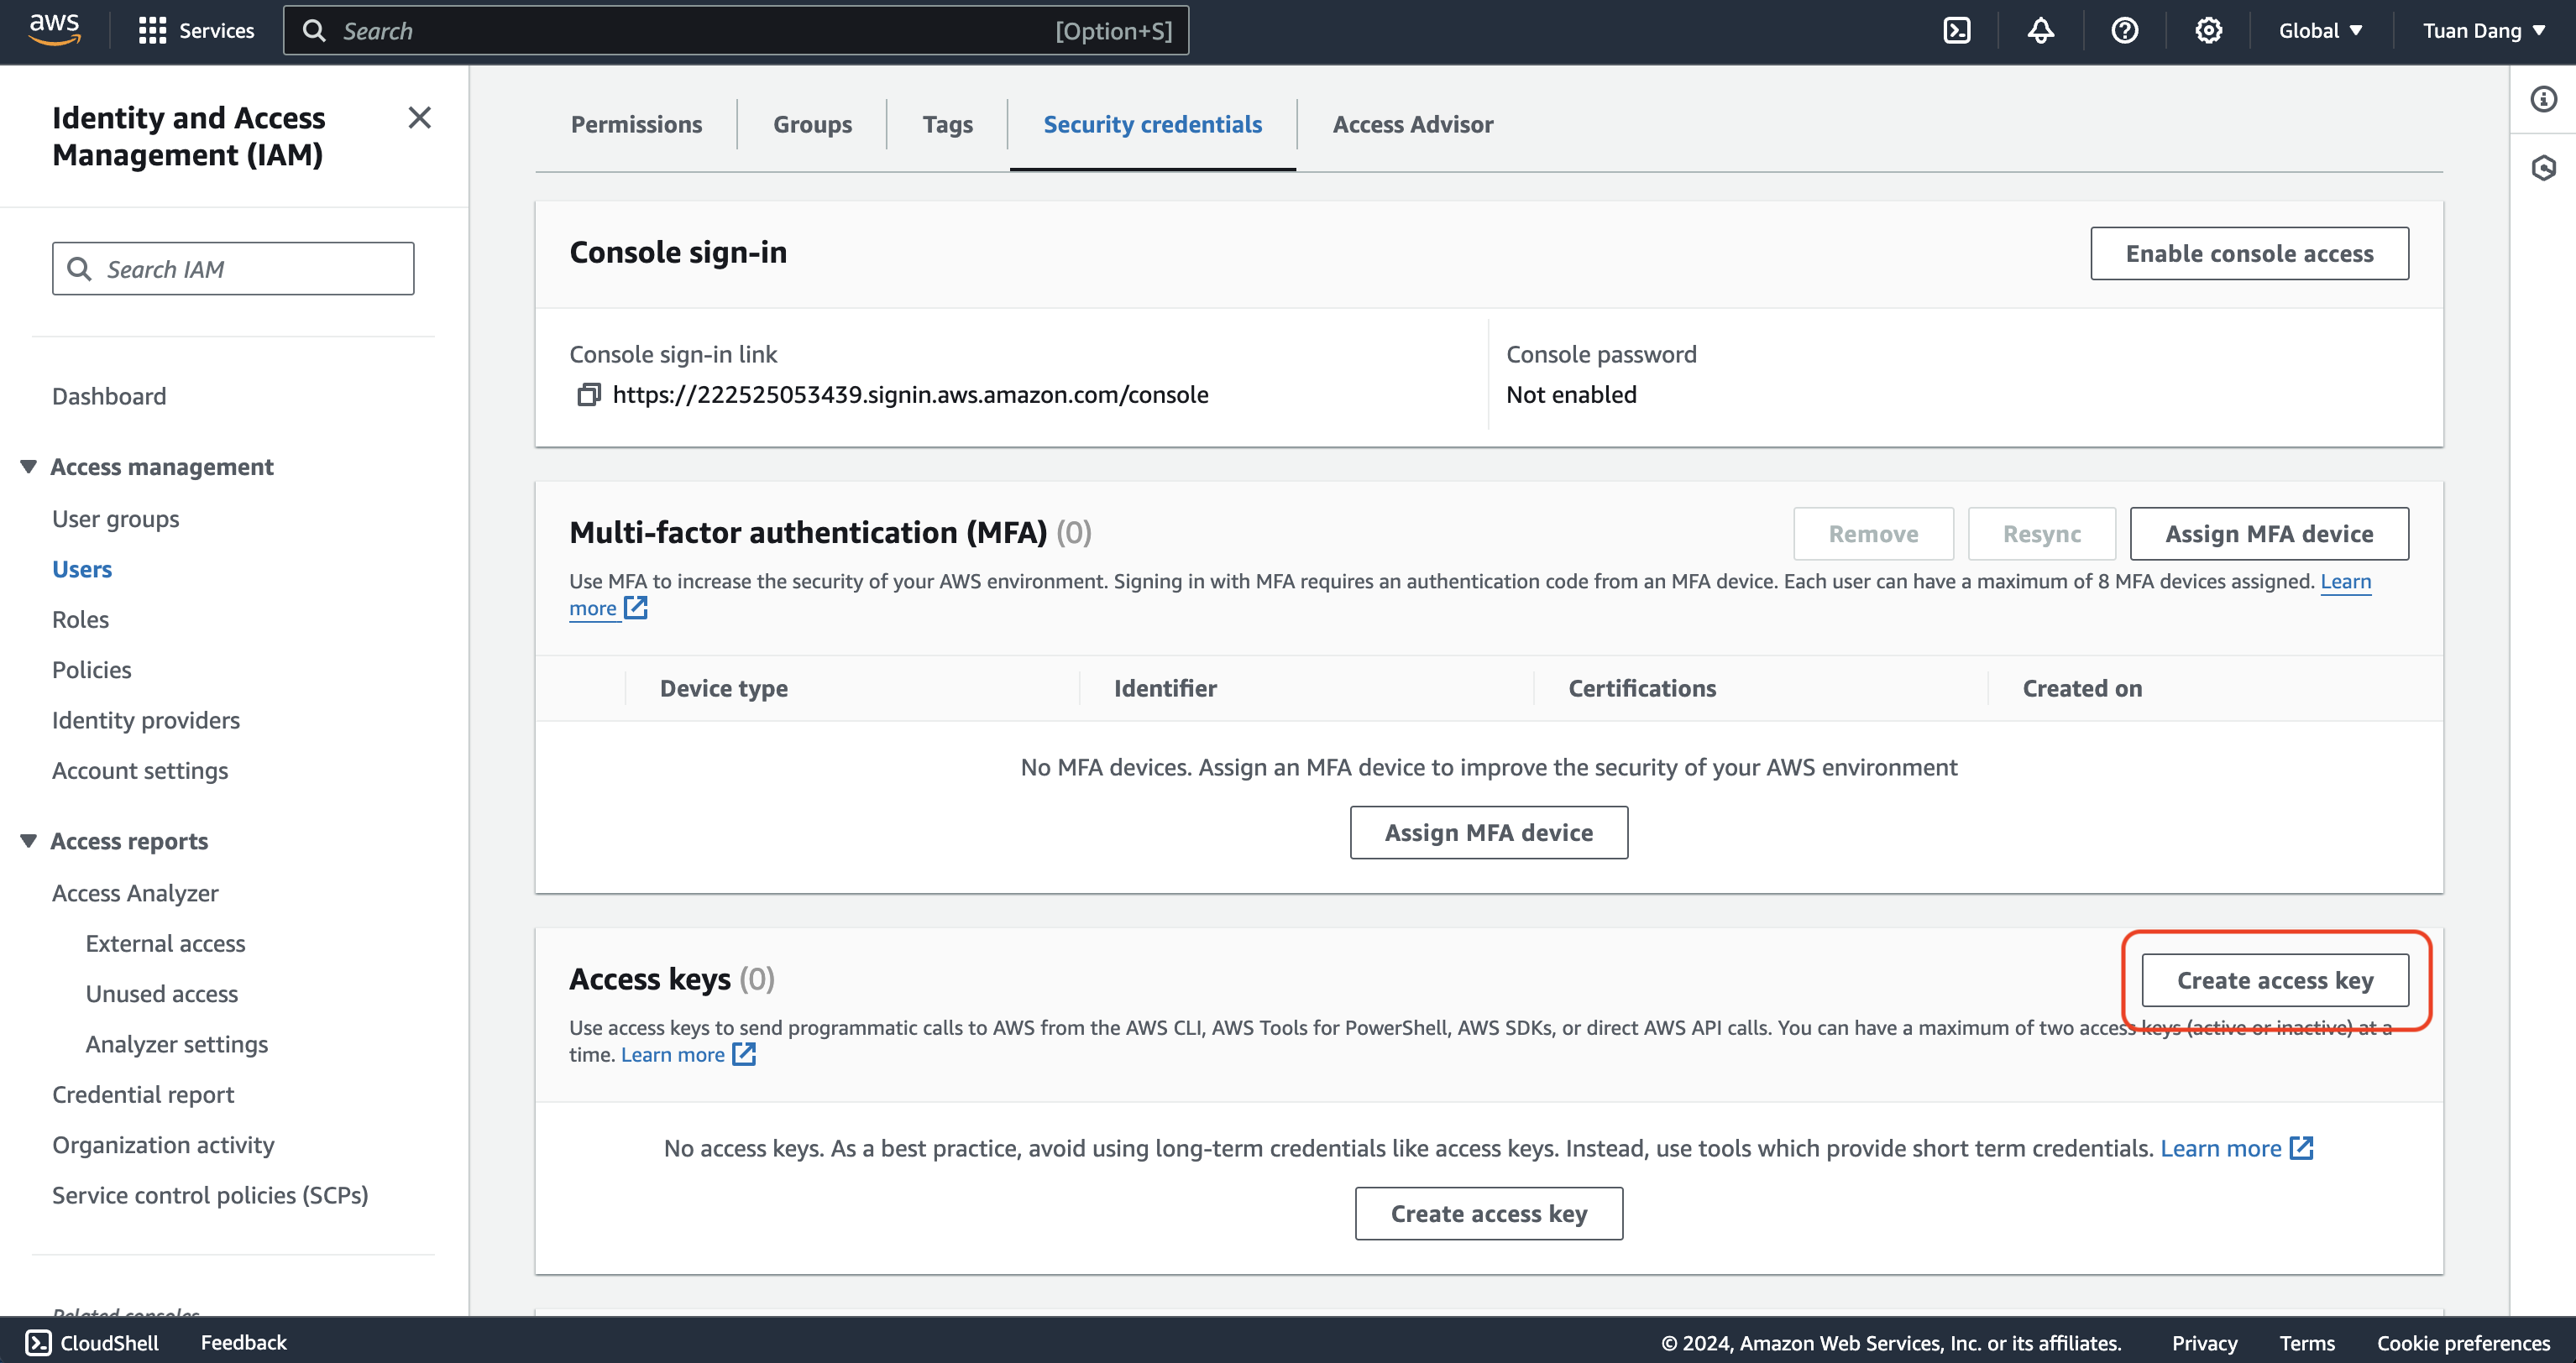The image size is (2576, 1363).
Task: Focus the Search IAM field
Action: [233, 269]
